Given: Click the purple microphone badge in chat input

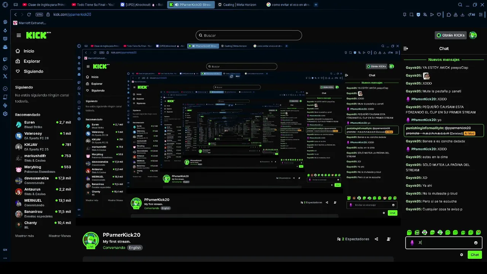Looking at the screenshot, I should point(412,242).
